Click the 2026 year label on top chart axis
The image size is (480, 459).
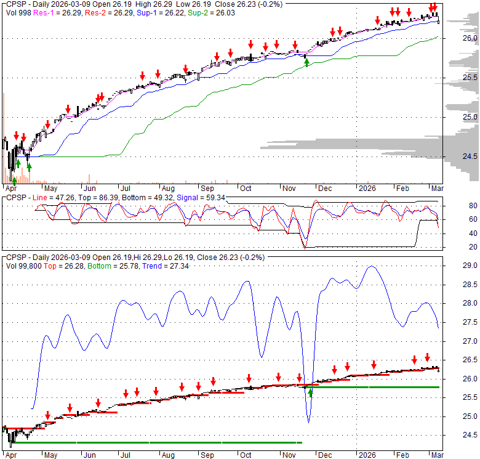(367, 187)
